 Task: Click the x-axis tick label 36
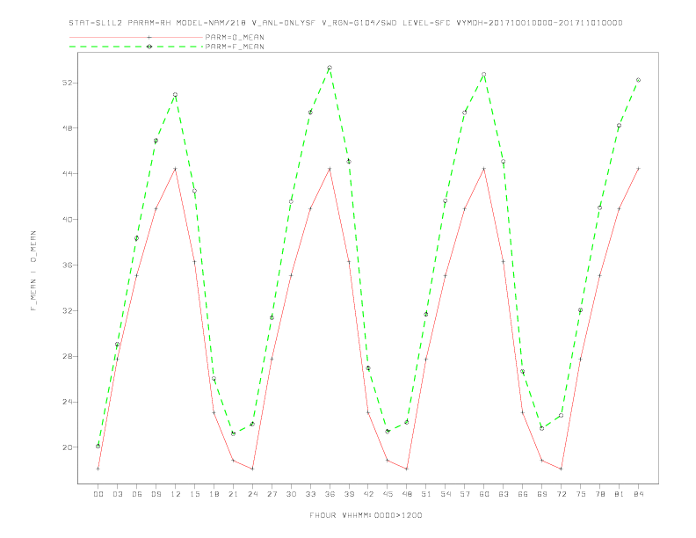[x=330, y=494]
